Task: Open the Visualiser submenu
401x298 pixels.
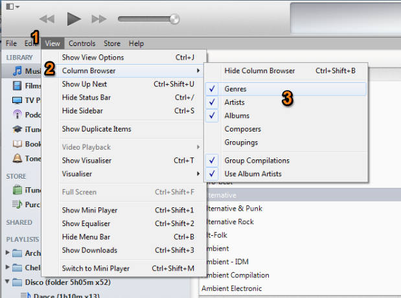Action: pos(124,174)
